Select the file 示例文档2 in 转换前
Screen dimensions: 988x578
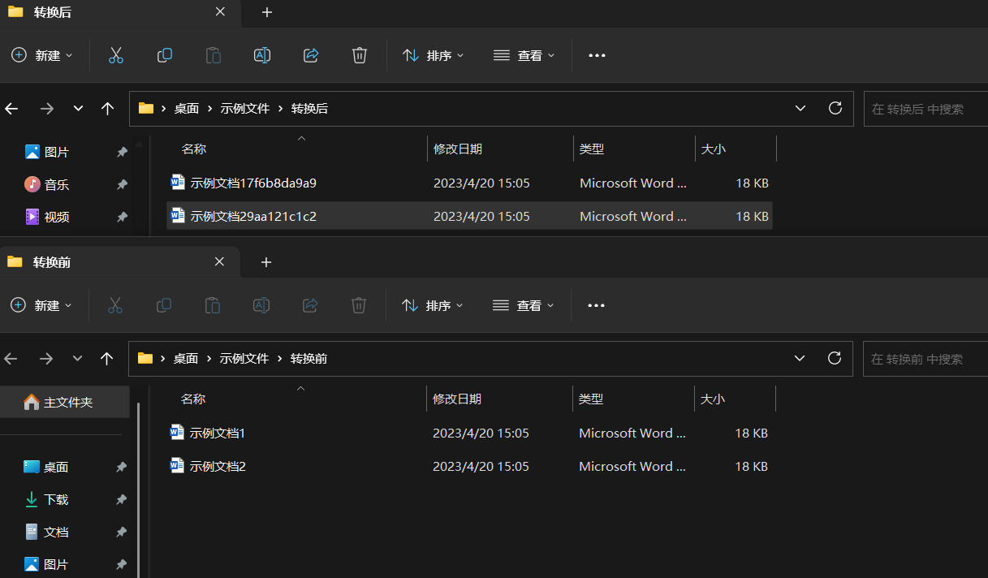218,467
